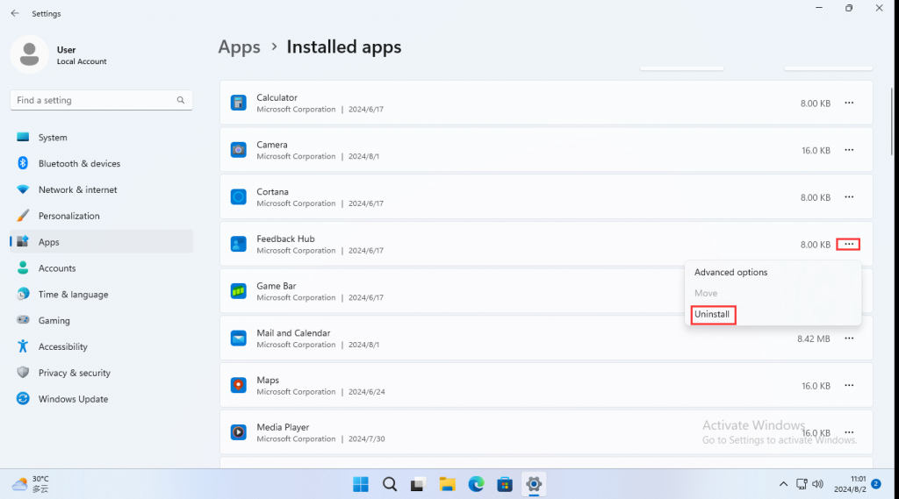899x499 pixels.
Task: Click the volume speaker icon
Action: point(818,485)
